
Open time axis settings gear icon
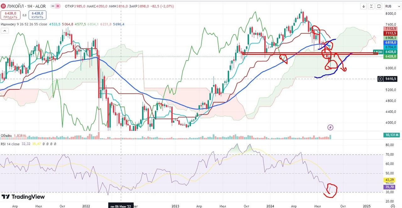[x=393, y=206]
